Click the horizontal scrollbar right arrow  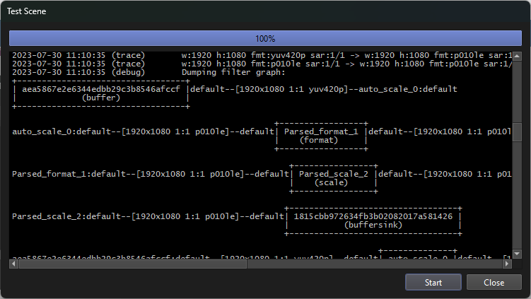coord(506,264)
